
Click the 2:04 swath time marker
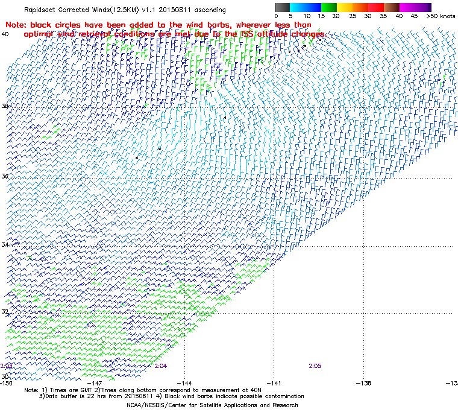[161, 366]
